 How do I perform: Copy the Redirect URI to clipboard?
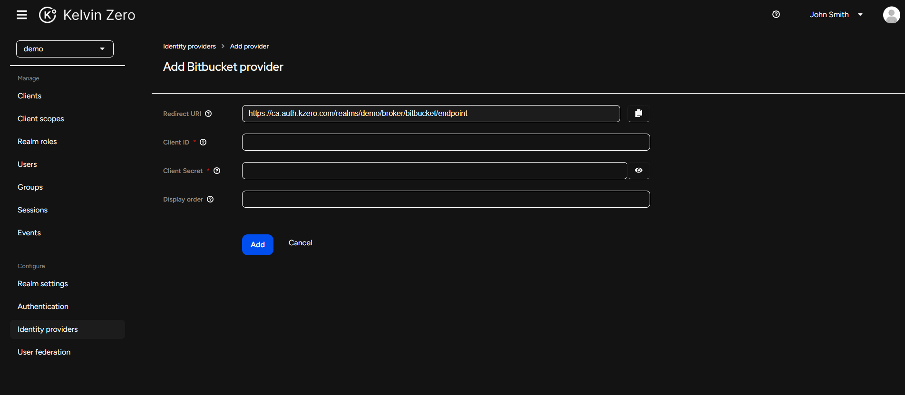click(x=639, y=113)
